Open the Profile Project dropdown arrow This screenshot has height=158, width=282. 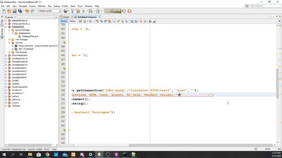tap(101, 11)
